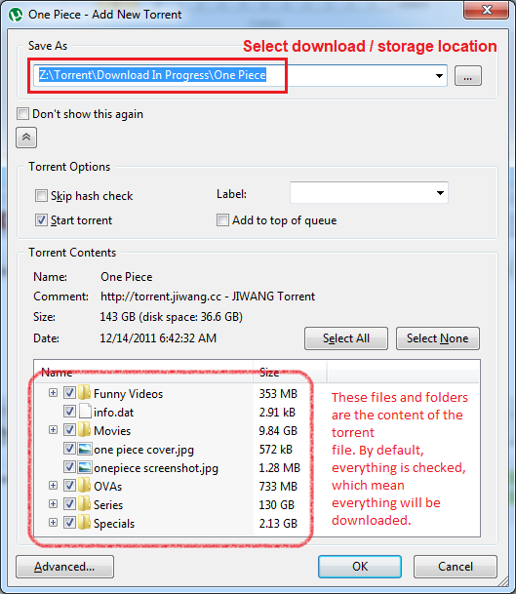Click the OVAs folder icon
The height and width of the screenshot is (594, 516).
84,486
